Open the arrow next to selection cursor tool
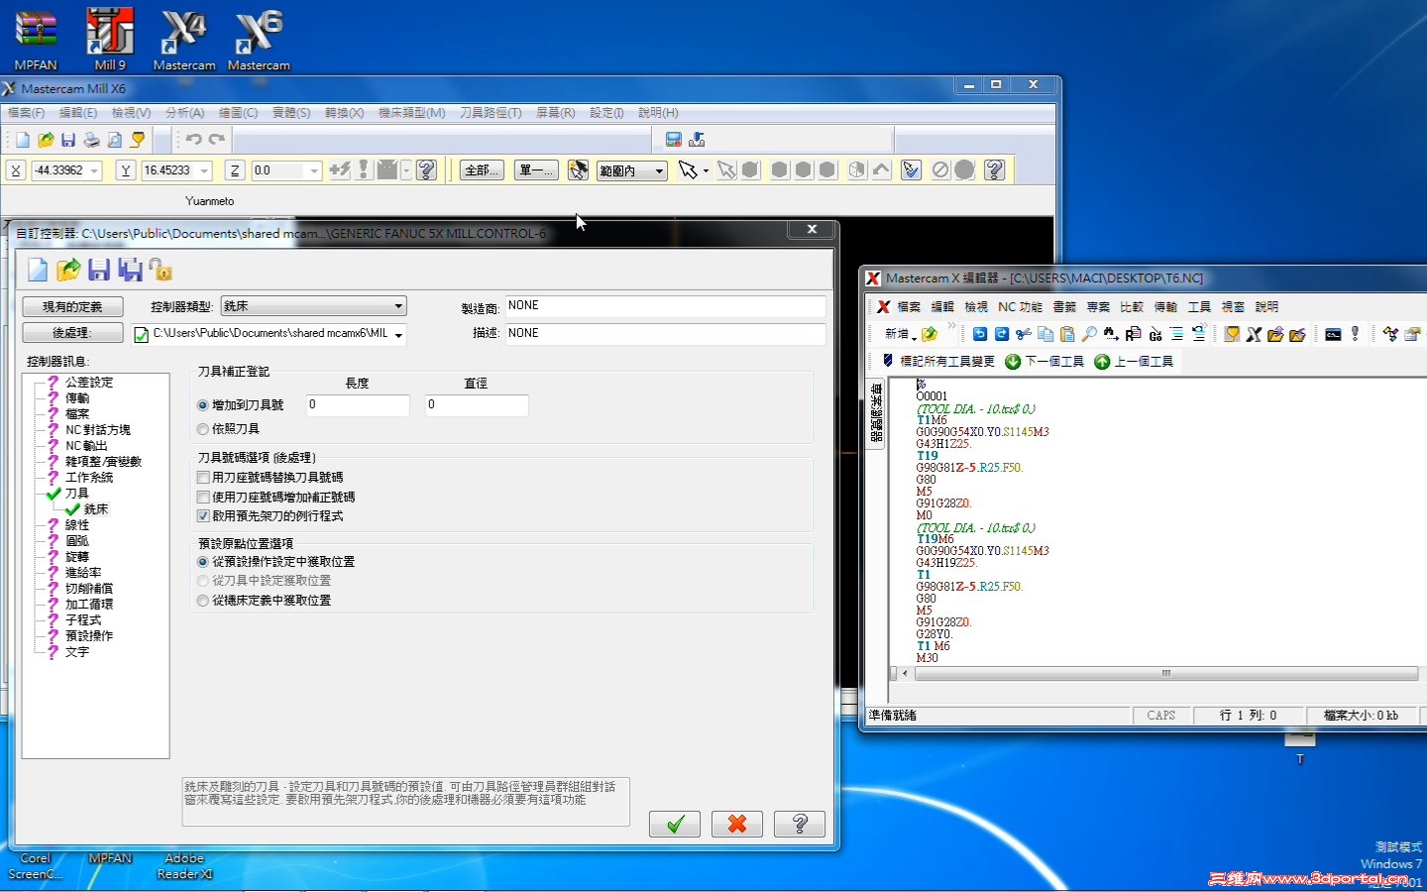This screenshot has width=1427, height=892. (x=706, y=171)
